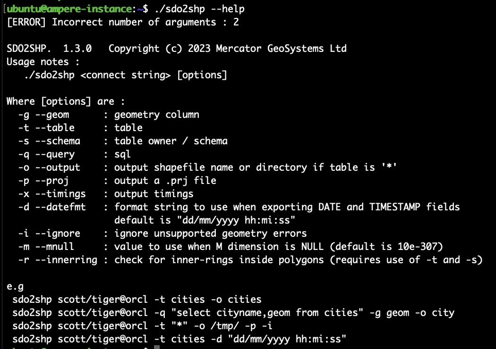Click the -o --output option description
The width and height of the screenshot is (496, 349).
coord(256,167)
